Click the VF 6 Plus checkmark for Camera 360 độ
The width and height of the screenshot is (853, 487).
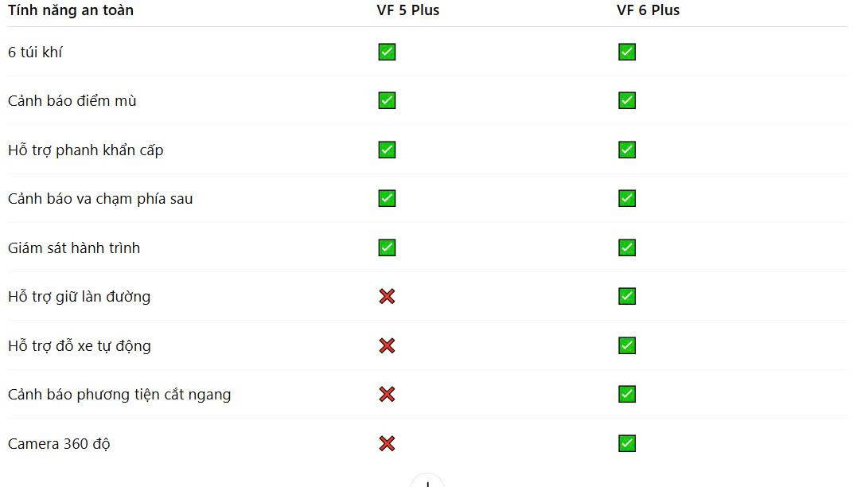[627, 443]
